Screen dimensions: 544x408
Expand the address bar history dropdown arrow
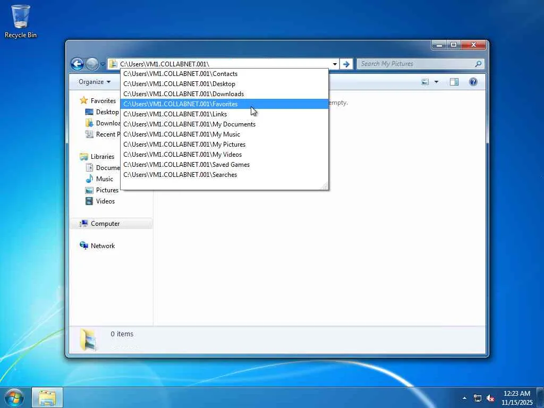click(x=335, y=64)
